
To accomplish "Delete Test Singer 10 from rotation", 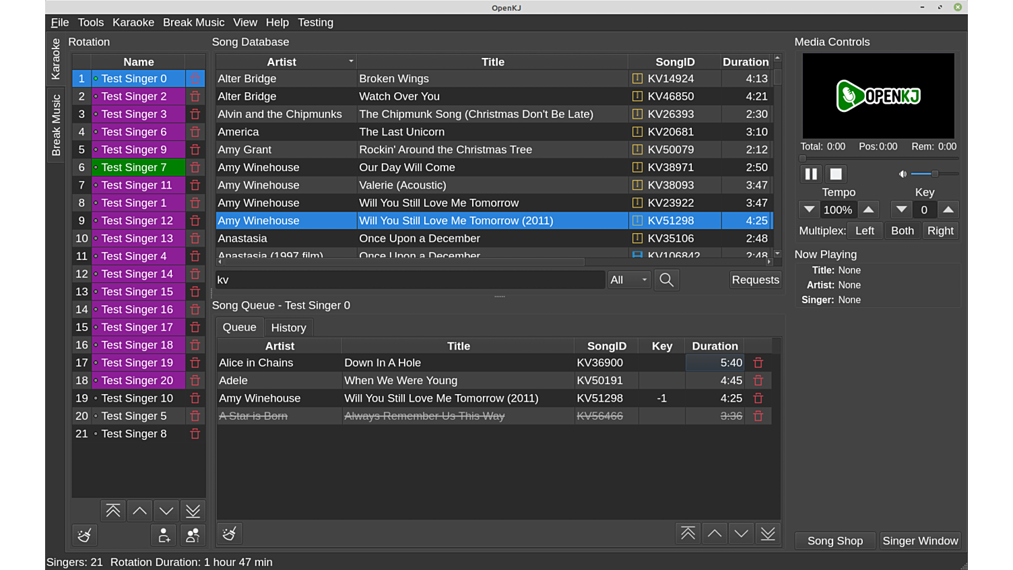I will click(x=195, y=398).
